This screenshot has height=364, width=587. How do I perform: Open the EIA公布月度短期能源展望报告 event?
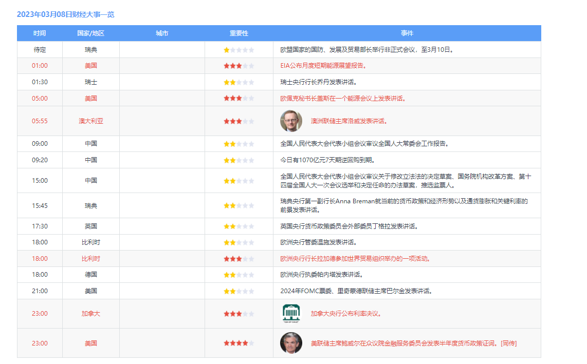tap(323, 66)
